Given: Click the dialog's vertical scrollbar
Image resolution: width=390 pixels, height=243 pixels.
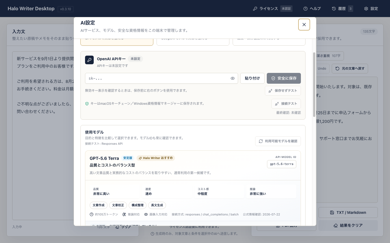Looking at the screenshot, I should 314,85.
